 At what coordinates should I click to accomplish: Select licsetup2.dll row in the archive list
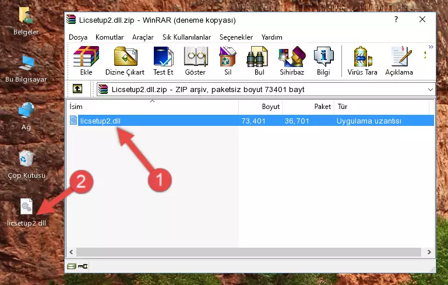click(x=252, y=121)
